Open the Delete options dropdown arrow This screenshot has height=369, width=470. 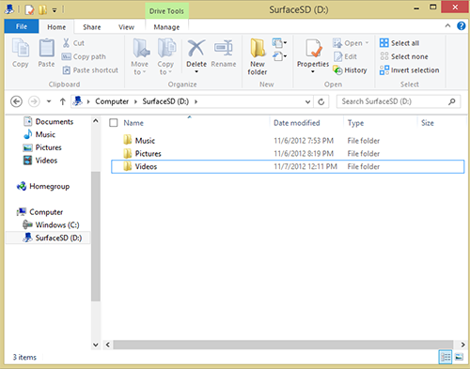click(x=196, y=71)
